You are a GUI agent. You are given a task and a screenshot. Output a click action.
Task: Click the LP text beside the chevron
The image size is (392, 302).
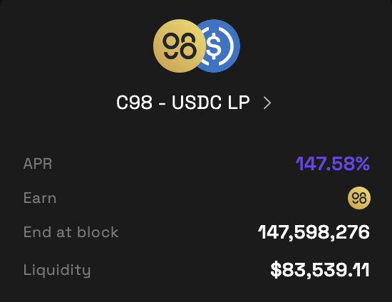tap(239, 103)
